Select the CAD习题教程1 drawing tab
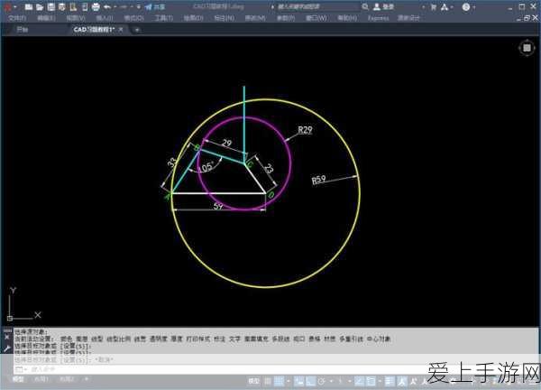The width and height of the screenshot is (541, 390). click(94, 30)
